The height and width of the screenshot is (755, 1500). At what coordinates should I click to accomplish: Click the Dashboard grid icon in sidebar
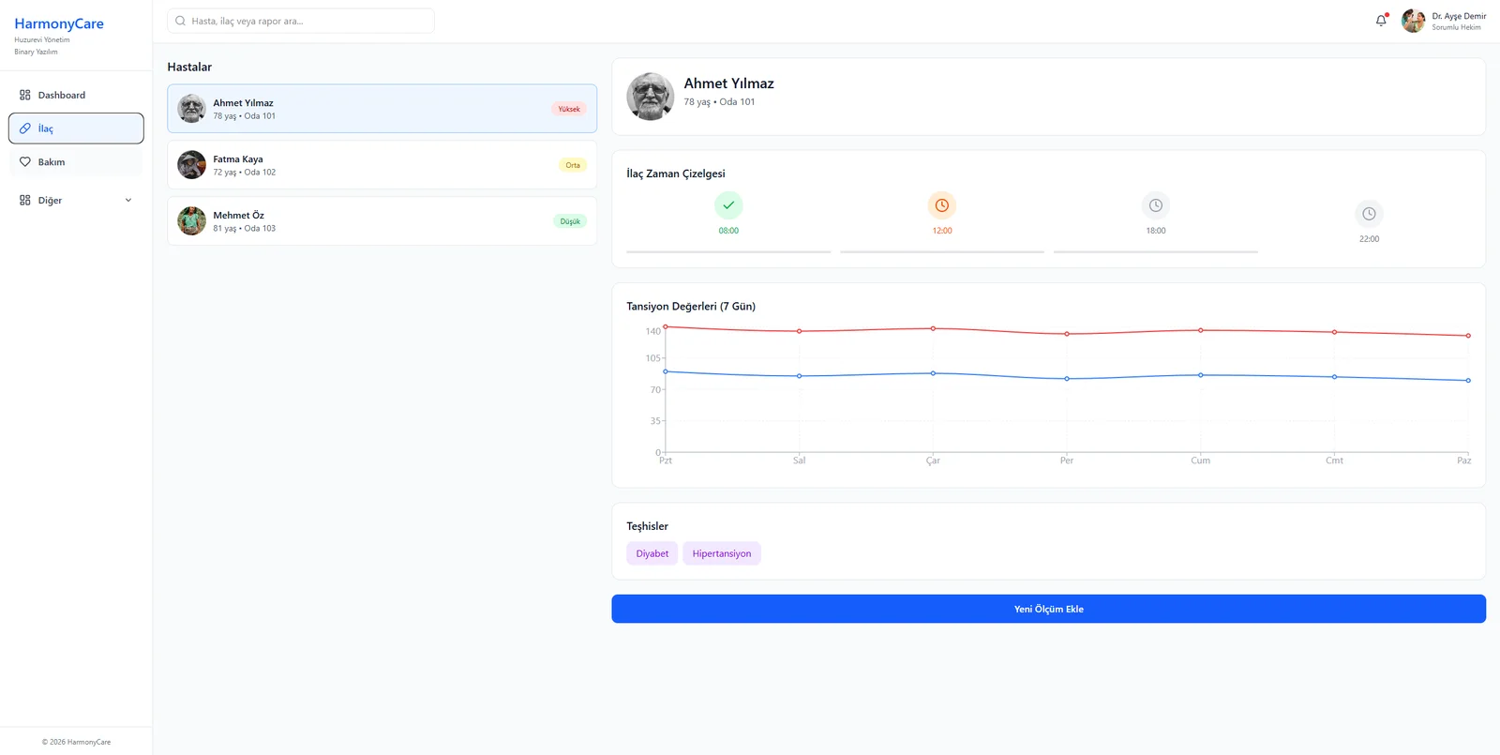click(x=25, y=95)
